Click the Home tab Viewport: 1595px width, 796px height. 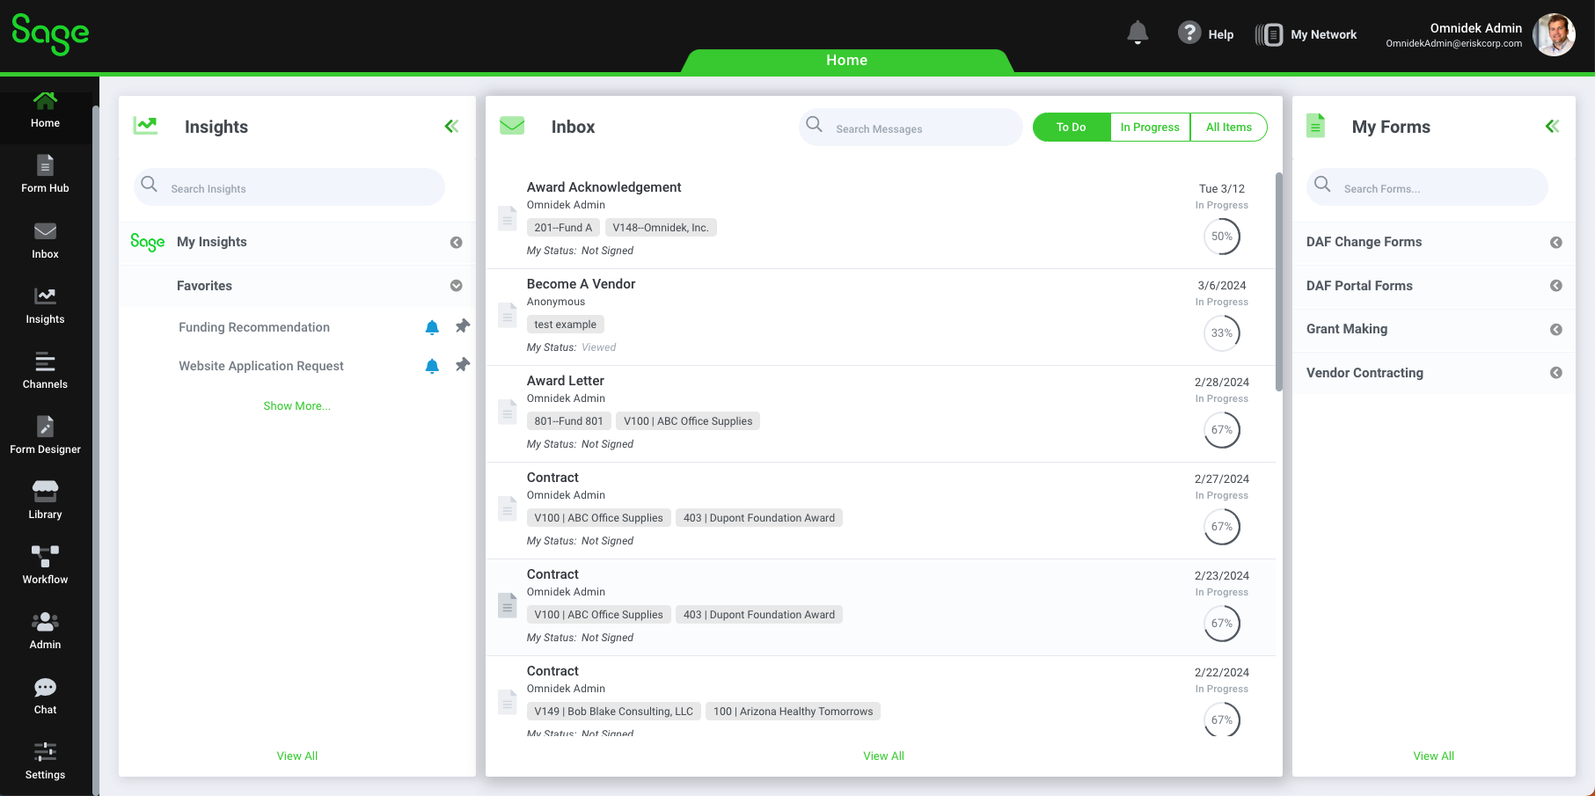(847, 61)
